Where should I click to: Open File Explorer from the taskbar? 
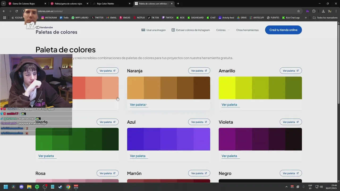coord(29,187)
